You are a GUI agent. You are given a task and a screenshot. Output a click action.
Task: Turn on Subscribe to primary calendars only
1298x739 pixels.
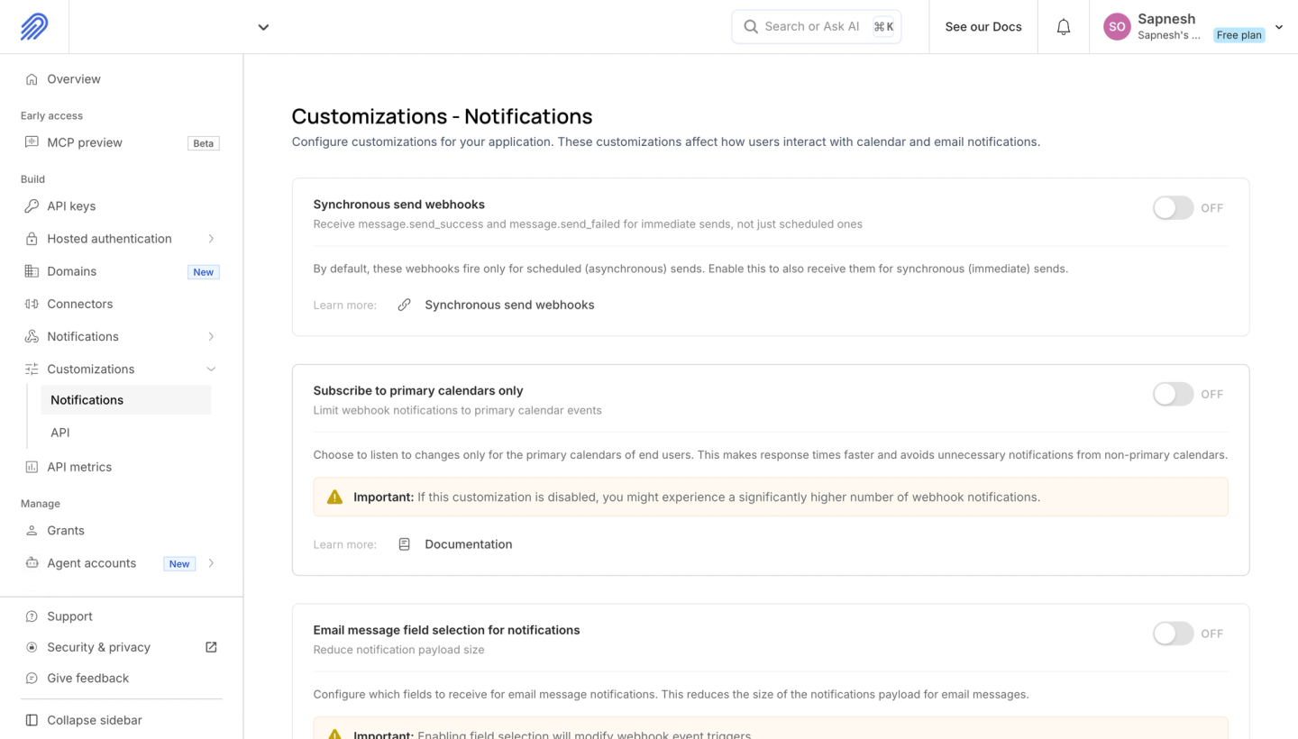click(x=1173, y=394)
